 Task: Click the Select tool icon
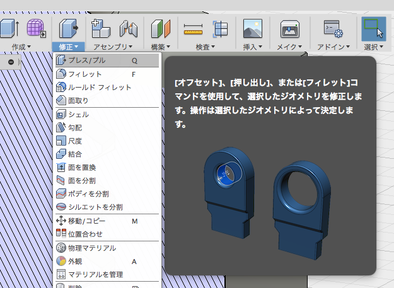[373, 28]
